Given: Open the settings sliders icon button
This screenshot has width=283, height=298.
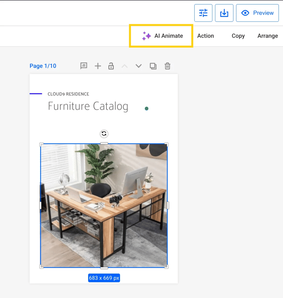Looking at the screenshot, I should [x=203, y=13].
